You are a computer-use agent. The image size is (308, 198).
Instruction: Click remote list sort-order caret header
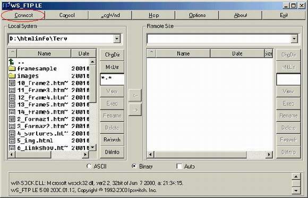point(151,53)
